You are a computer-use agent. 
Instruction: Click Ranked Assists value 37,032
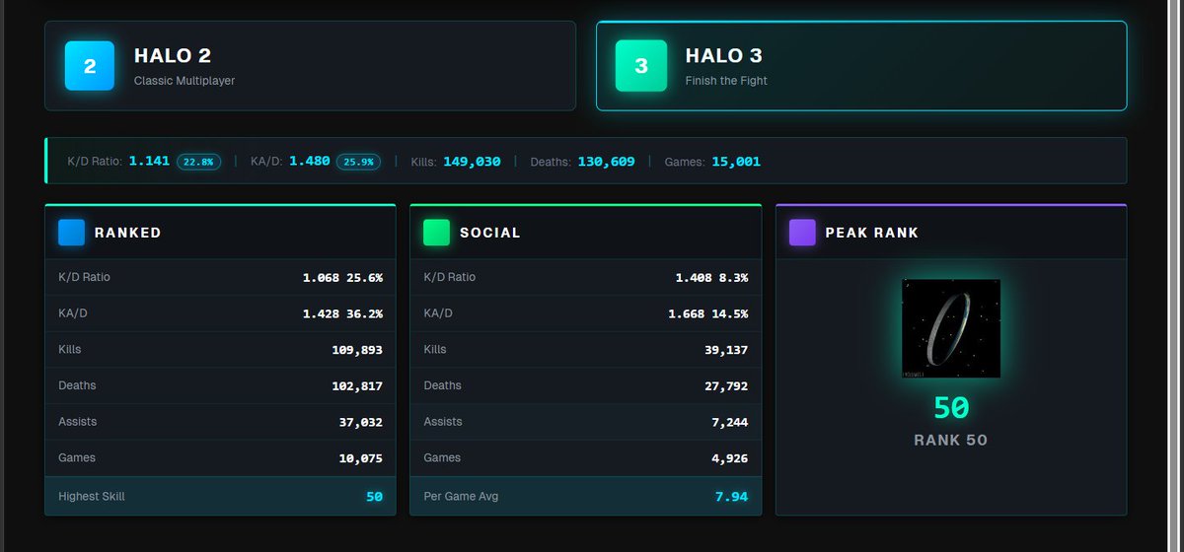pos(361,422)
